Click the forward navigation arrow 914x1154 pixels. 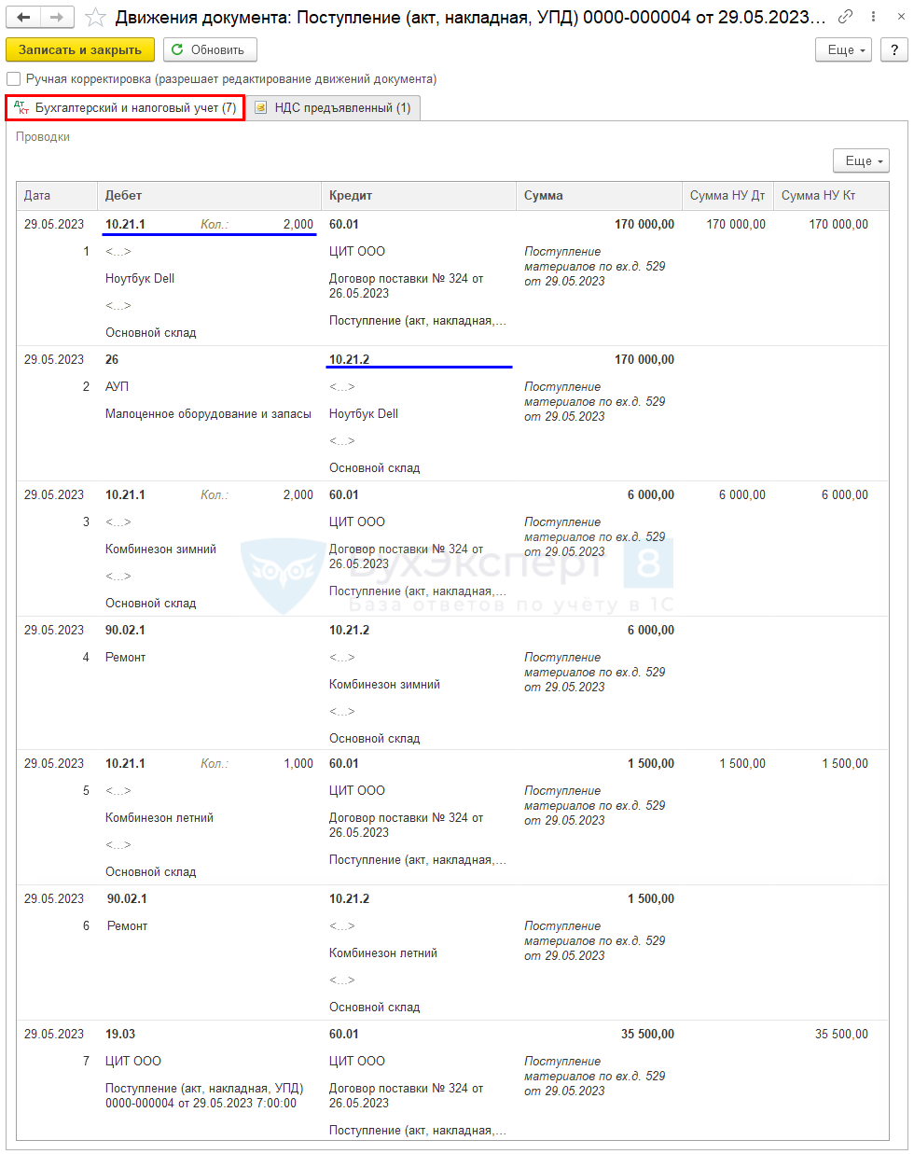[x=57, y=18]
